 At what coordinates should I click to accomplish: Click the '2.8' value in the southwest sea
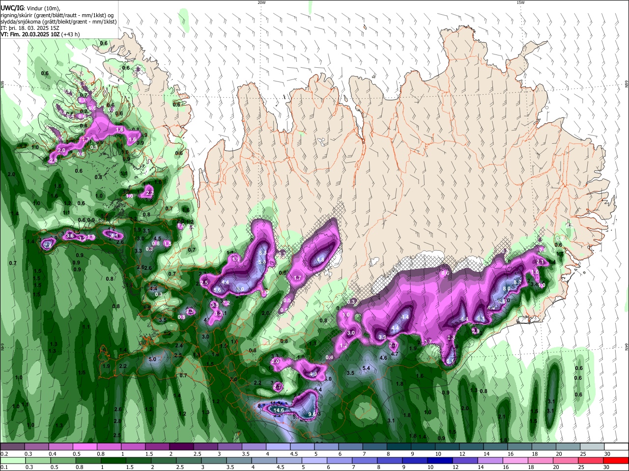click(117, 421)
